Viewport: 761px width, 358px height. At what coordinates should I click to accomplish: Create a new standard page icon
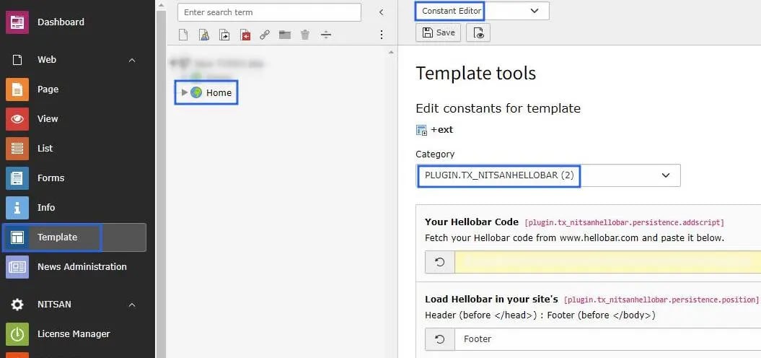click(183, 35)
